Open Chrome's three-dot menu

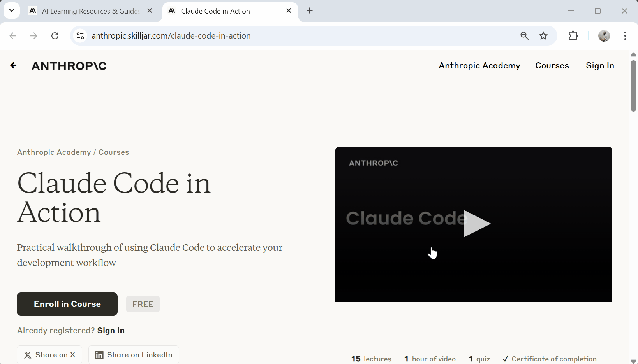(x=625, y=36)
